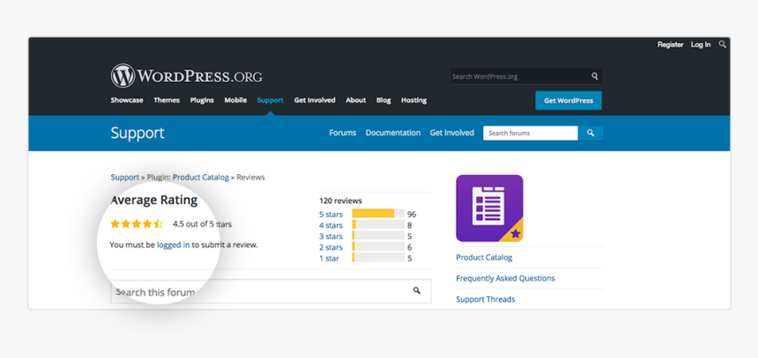
Task: Open Frequently Asked Questions link
Action: [505, 278]
